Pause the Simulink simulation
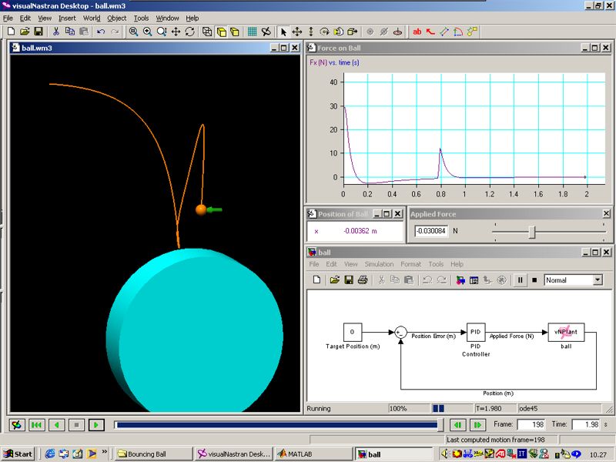The image size is (616, 462). (521, 280)
